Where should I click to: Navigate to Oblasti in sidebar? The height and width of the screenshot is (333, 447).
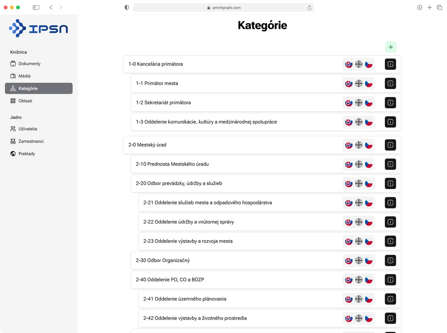[25, 101]
